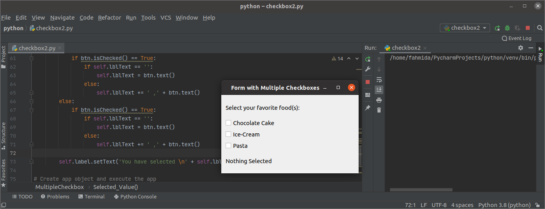545x209 pixels.
Task: Expand the warnings chevron beside 14 warnings
Action: click(x=357, y=58)
